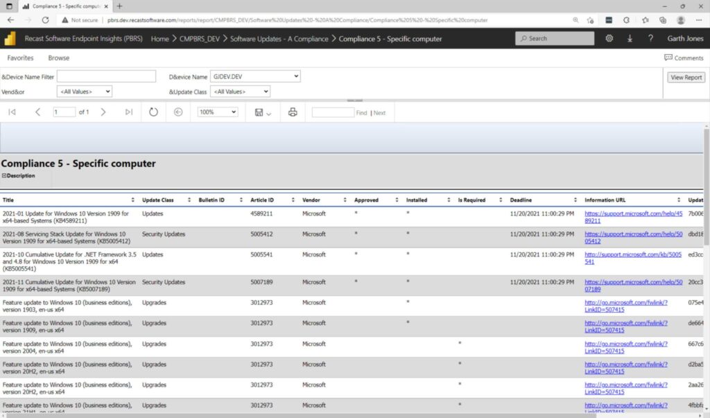Viewport: 710px width, 418px height.
Task: Expand the Description section
Action: pos(6,175)
